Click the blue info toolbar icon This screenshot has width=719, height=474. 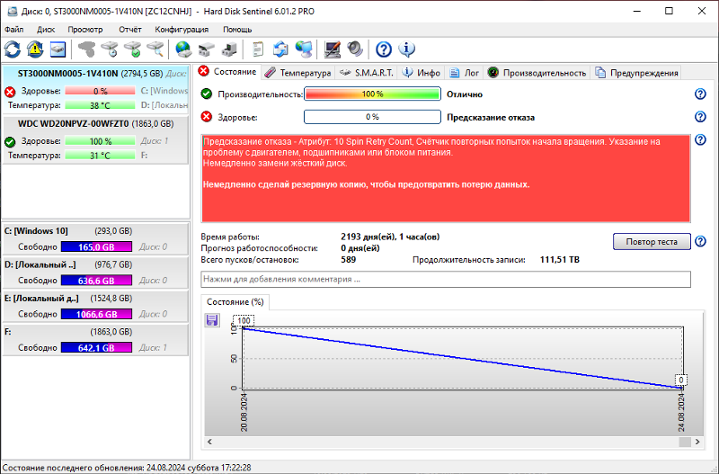pyautogui.click(x=406, y=49)
